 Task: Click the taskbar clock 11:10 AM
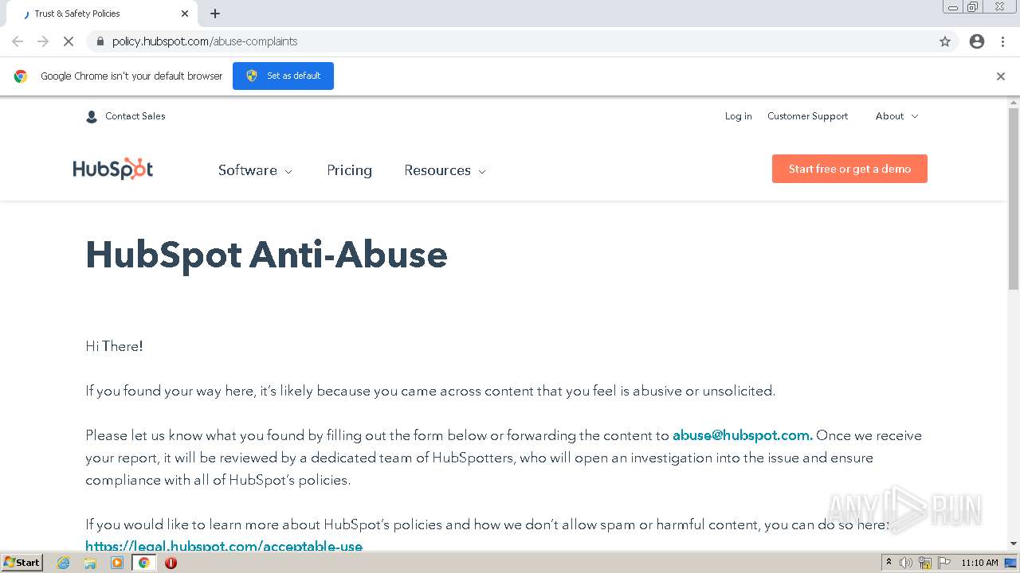pos(979,563)
